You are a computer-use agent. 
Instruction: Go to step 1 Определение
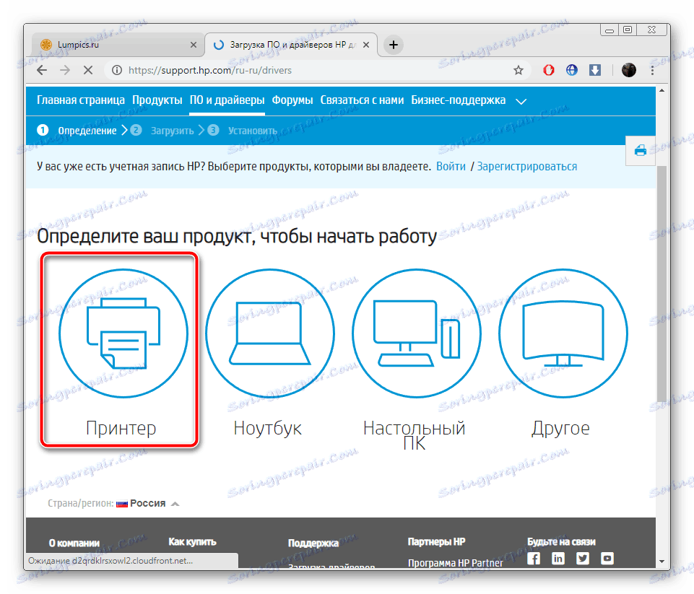[77, 131]
